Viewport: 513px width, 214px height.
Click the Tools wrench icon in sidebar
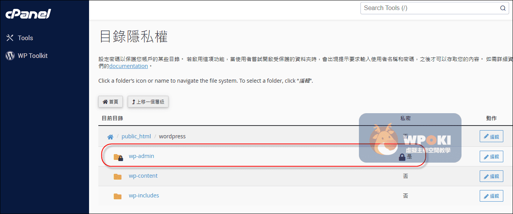click(x=10, y=38)
